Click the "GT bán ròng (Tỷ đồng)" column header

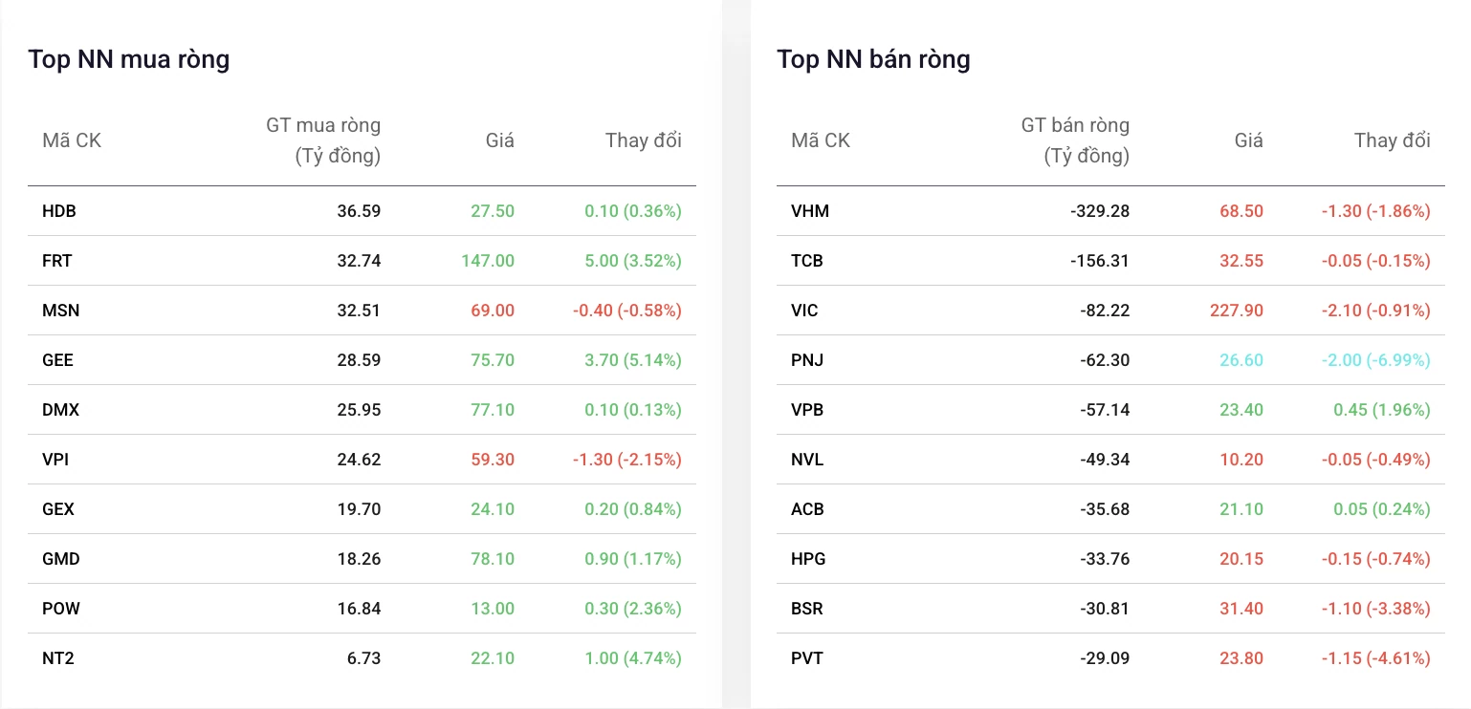click(1076, 140)
